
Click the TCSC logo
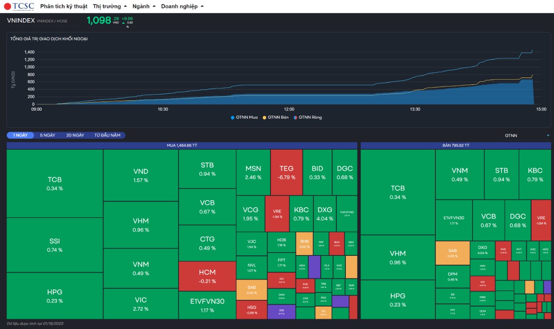click(19, 6)
